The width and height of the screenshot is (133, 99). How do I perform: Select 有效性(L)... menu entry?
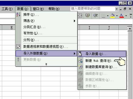point(46,33)
